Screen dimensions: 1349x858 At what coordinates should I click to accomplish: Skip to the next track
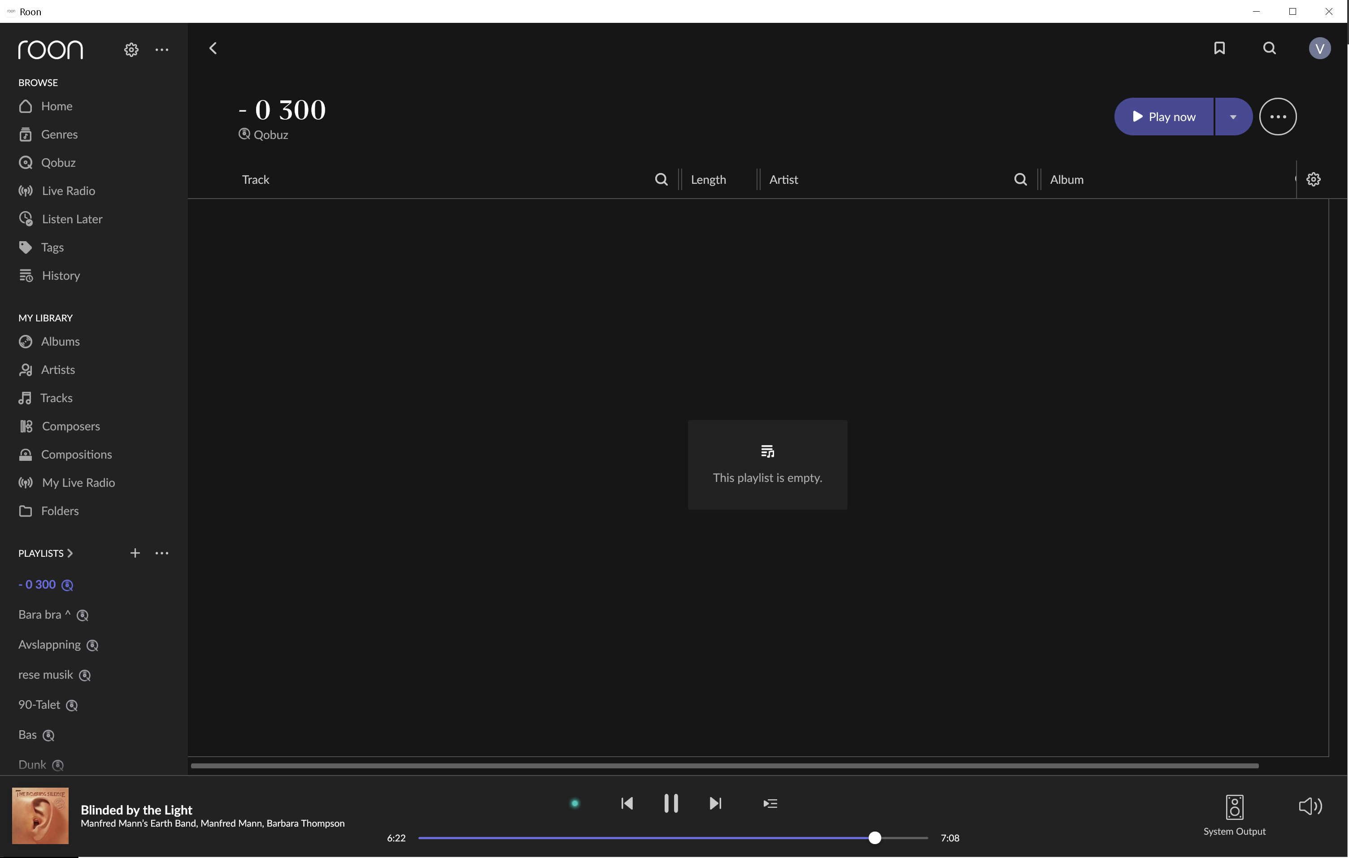(715, 804)
